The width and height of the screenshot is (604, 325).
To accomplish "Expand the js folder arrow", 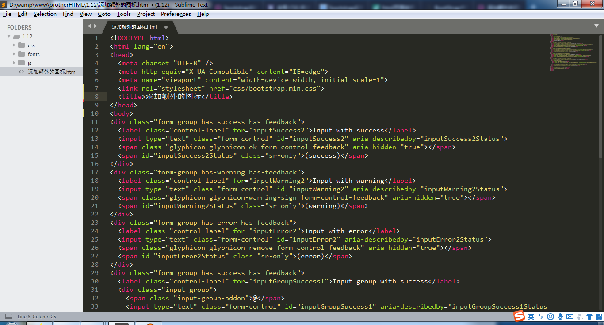I will 15,63.
